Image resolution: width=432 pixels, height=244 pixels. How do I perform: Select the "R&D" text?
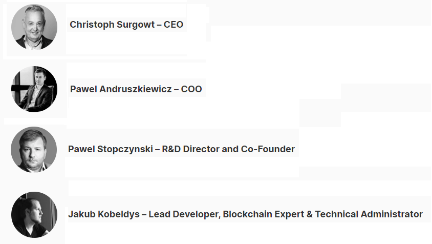point(171,149)
